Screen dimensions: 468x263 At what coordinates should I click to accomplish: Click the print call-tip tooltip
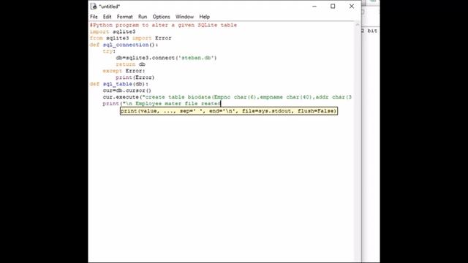pos(229,111)
